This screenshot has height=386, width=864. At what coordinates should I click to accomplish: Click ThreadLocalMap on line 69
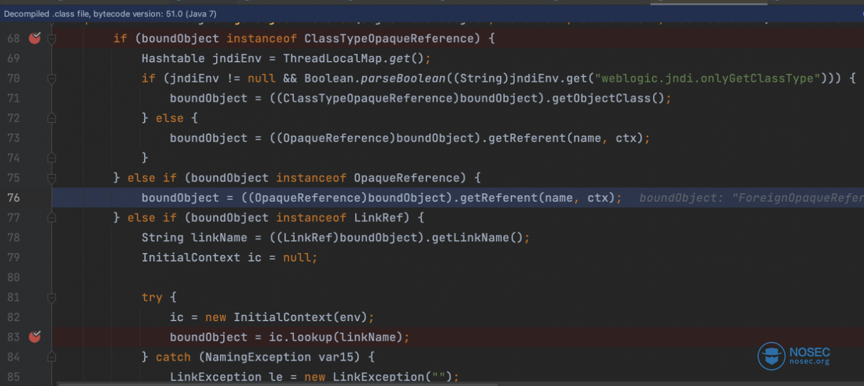click(x=332, y=58)
